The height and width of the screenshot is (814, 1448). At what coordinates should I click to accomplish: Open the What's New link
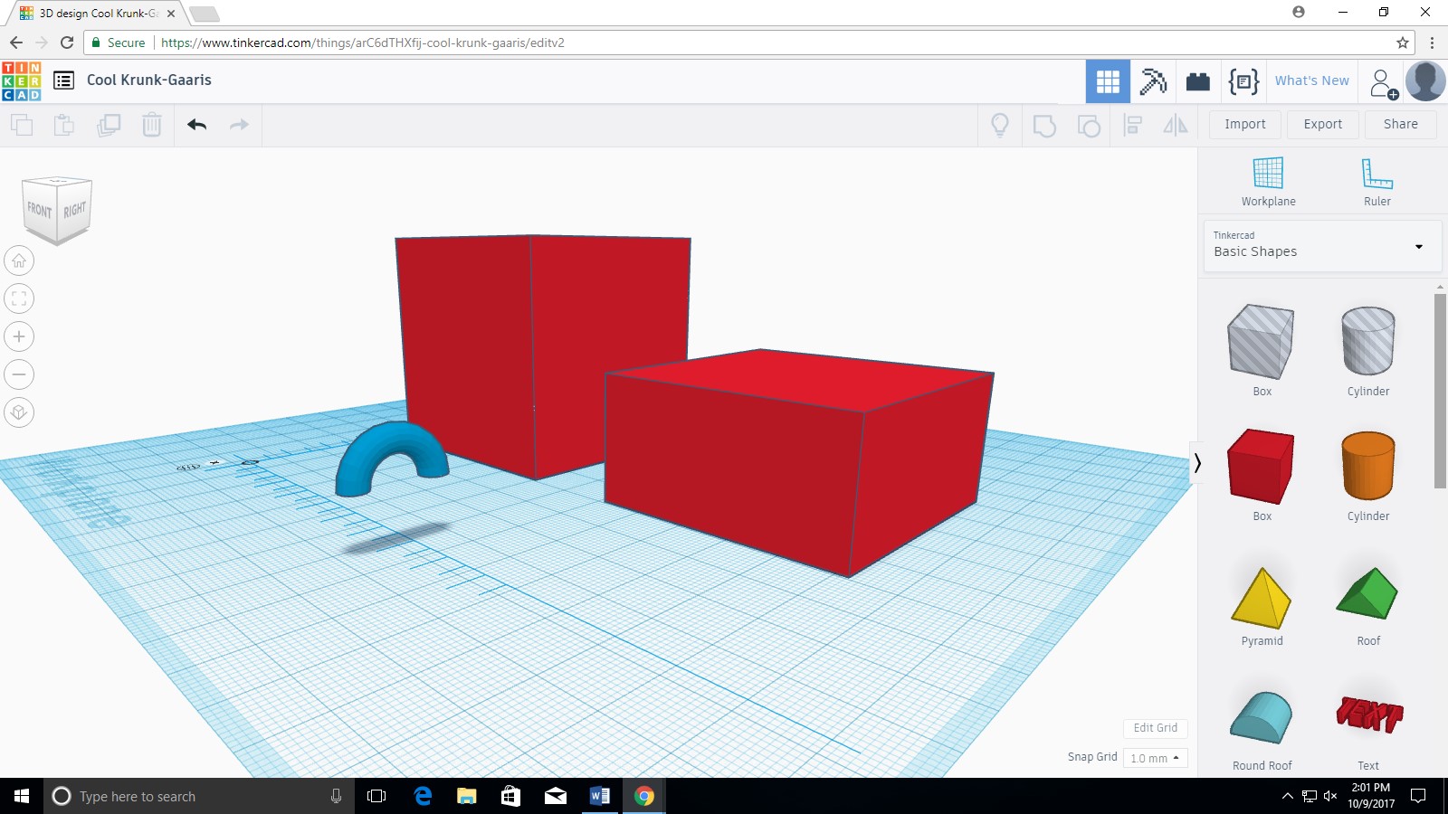click(x=1311, y=80)
